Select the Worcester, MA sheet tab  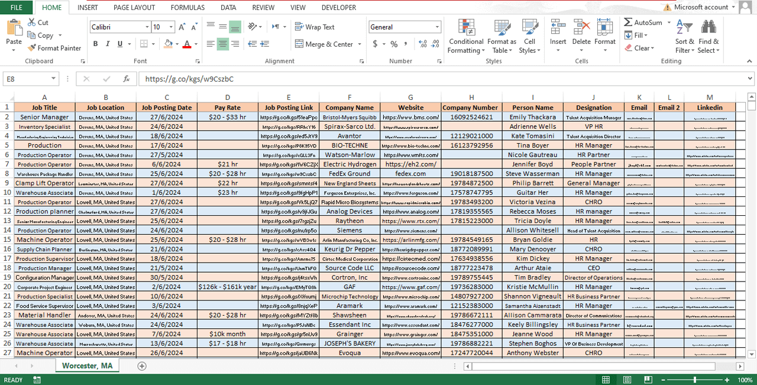pyautogui.click(x=87, y=366)
